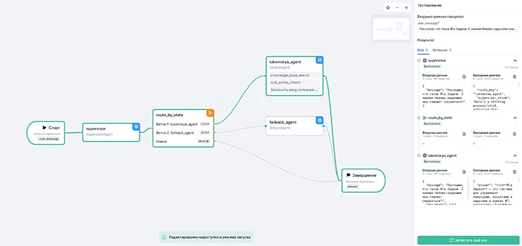Click the gear icon on supervisor node
The image size is (522, 246).
[x=136, y=127]
